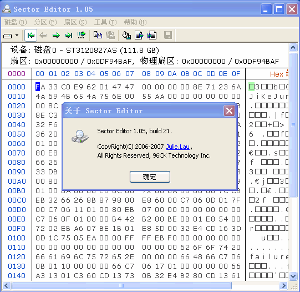Open the 磁盘(D) menu
Image resolution: width=300 pixels, height=292 pixels.
pyautogui.click(x=16, y=22)
